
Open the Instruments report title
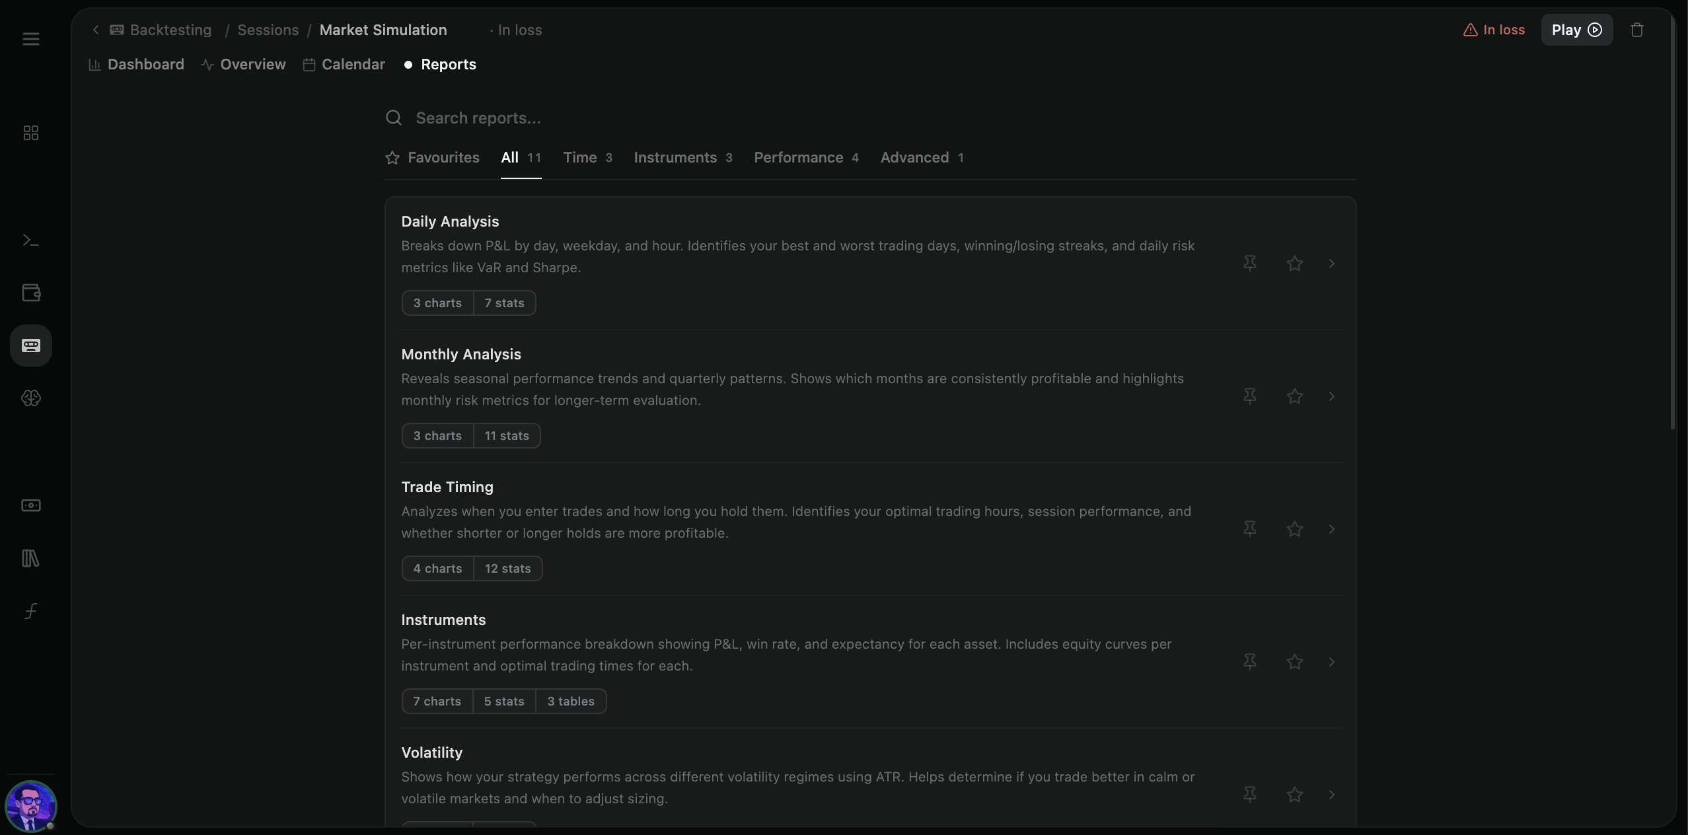click(443, 620)
